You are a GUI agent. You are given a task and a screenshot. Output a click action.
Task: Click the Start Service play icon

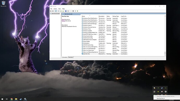[71, 11]
